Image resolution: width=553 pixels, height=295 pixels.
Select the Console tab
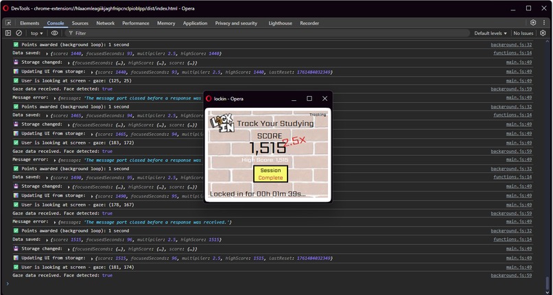click(x=56, y=23)
